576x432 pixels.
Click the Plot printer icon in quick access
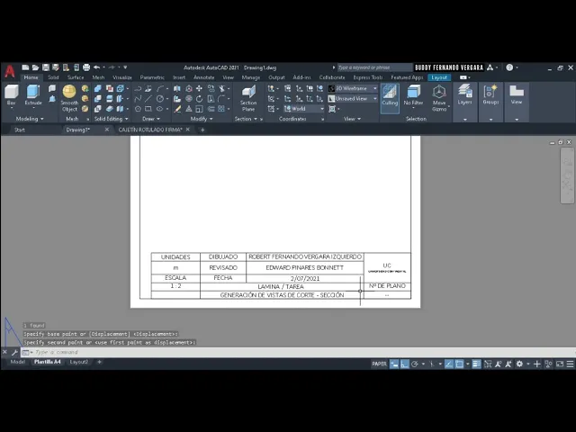[86, 67]
